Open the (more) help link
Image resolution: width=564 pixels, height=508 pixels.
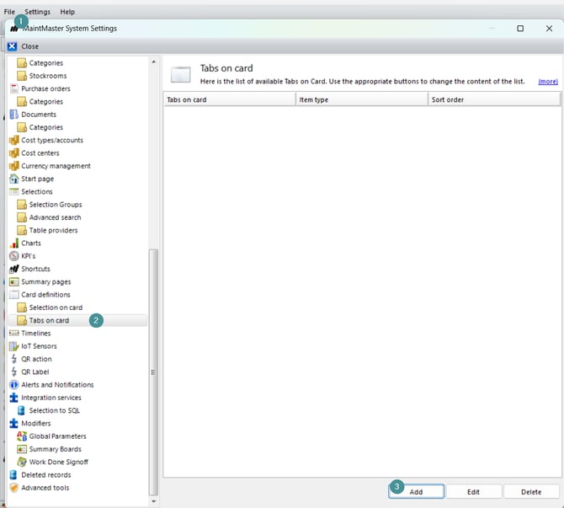coord(548,82)
